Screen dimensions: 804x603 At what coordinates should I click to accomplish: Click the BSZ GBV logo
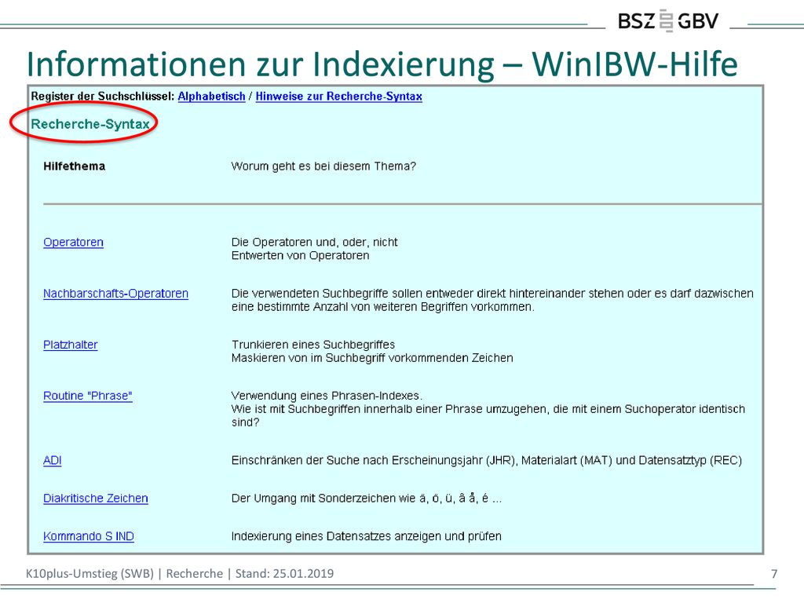[668, 21]
